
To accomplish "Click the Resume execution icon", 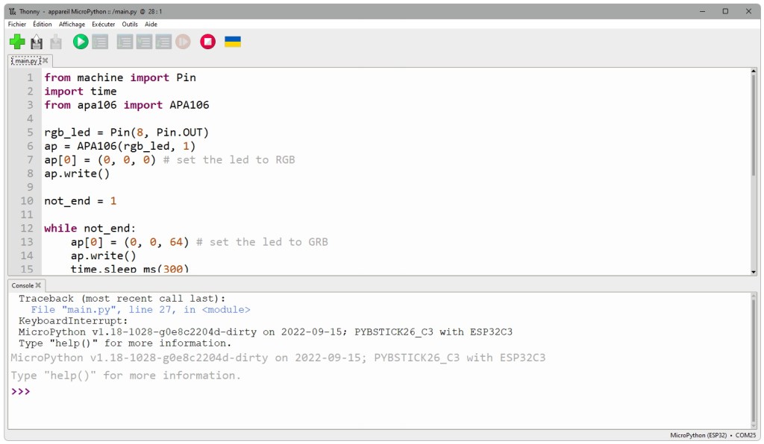I will coord(183,42).
